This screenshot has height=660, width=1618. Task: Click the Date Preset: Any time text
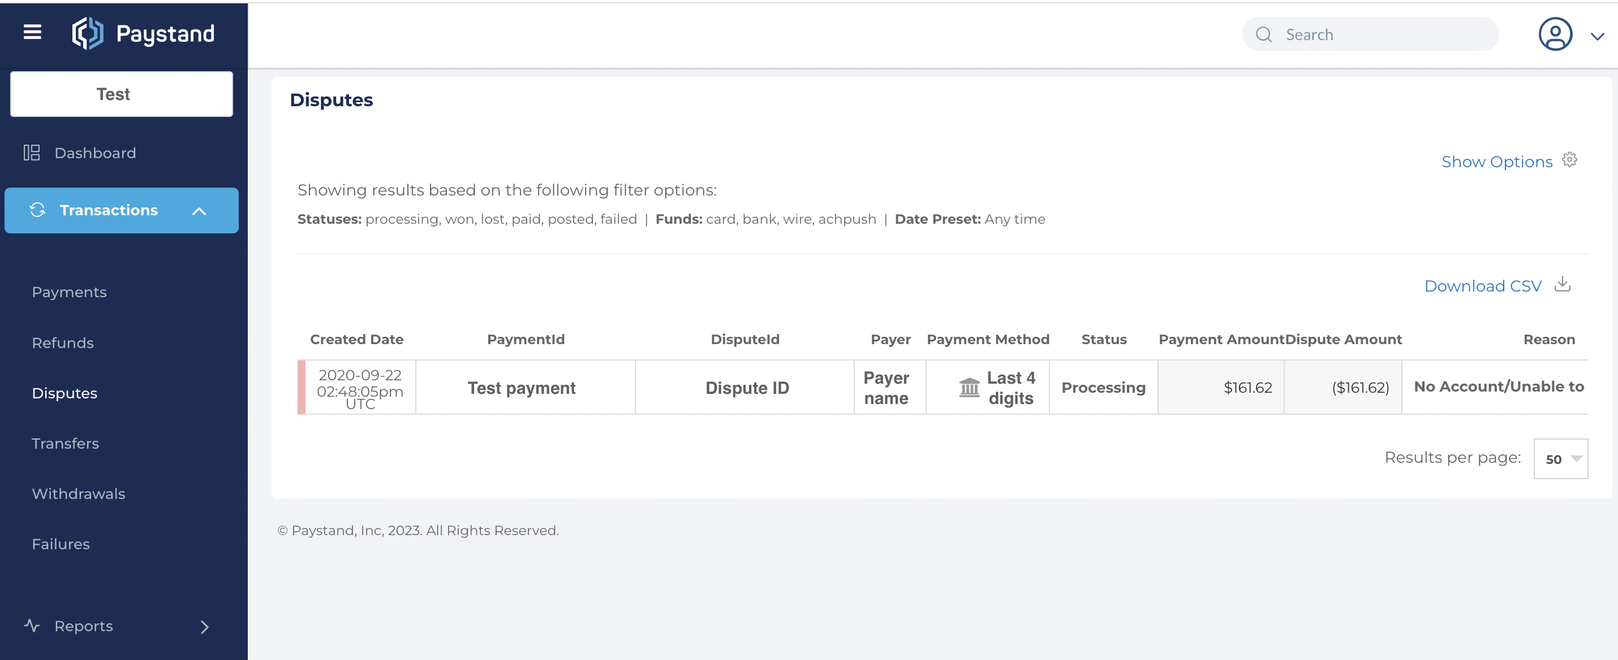(970, 220)
